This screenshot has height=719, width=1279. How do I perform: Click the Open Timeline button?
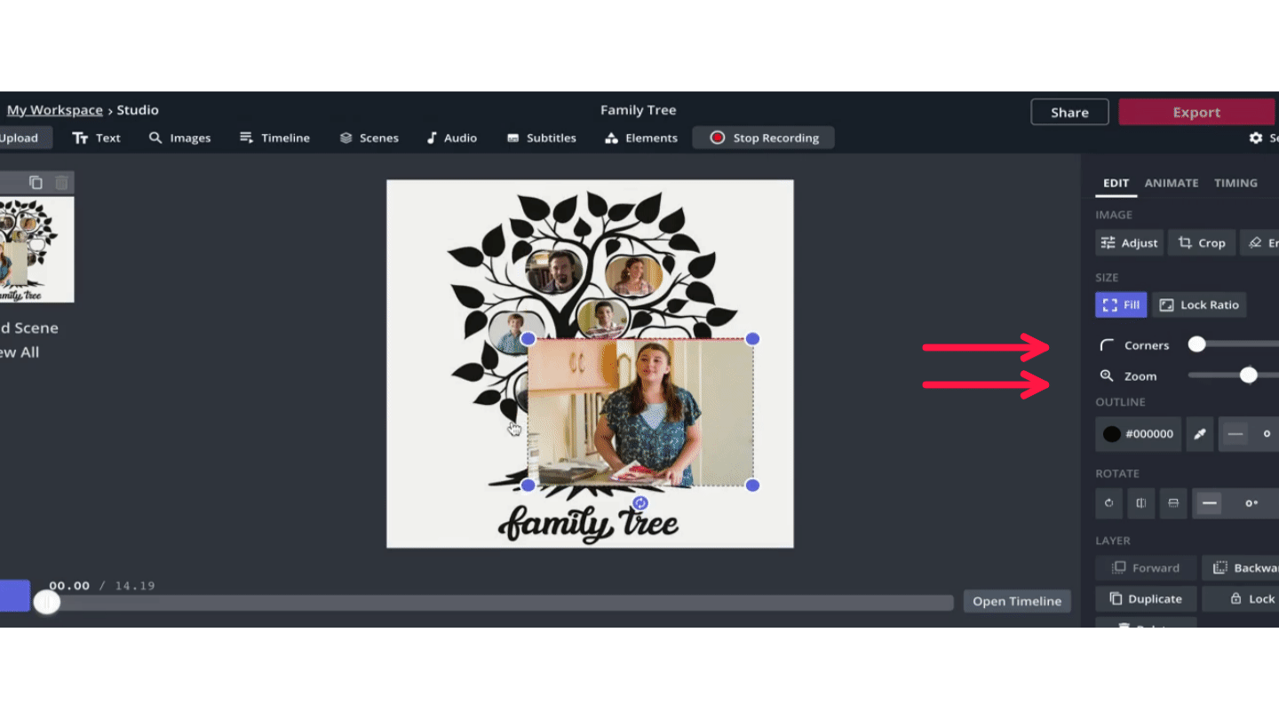[1017, 601]
